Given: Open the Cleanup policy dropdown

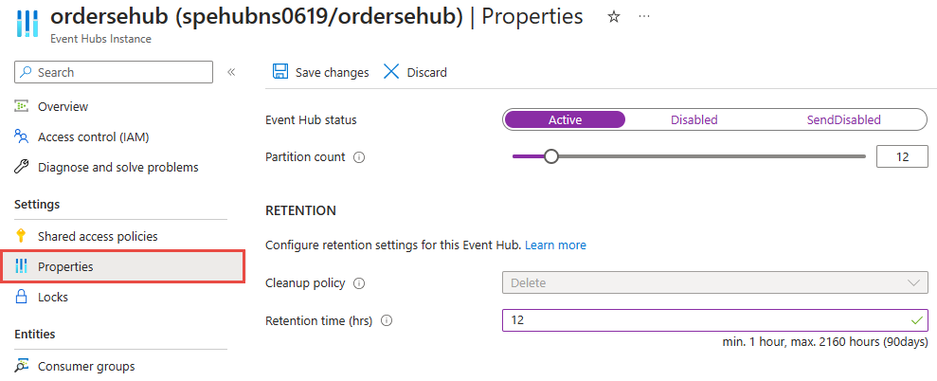Looking at the screenshot, I should (x=714, y=282).
